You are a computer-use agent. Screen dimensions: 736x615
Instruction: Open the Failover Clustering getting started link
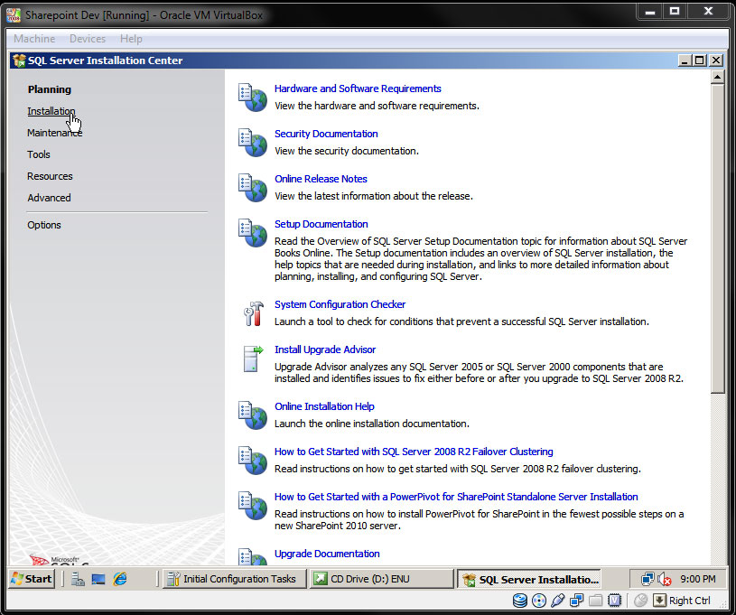point(414,452)
